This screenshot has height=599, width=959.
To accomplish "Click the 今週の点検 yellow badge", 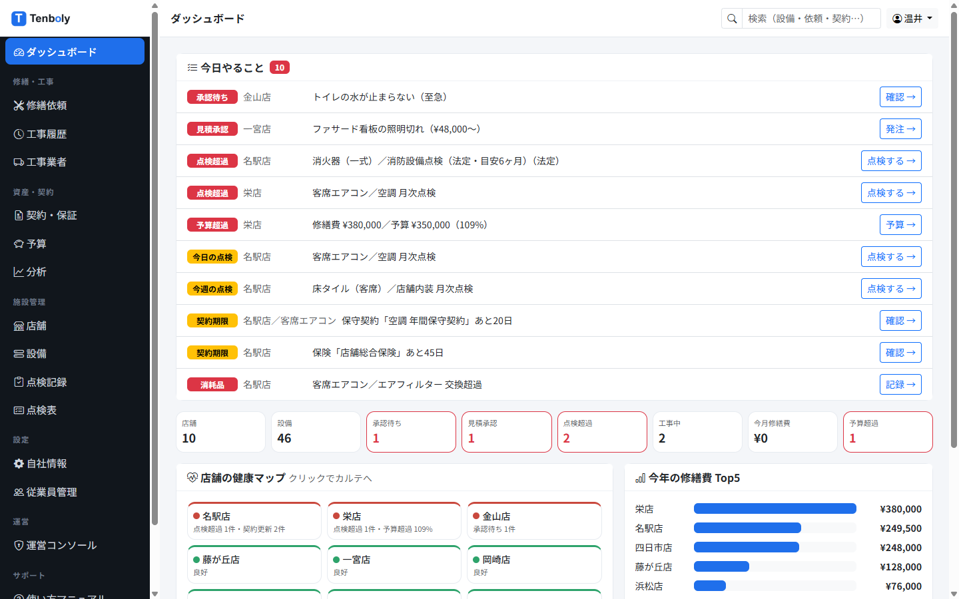I will pos(212,289).
